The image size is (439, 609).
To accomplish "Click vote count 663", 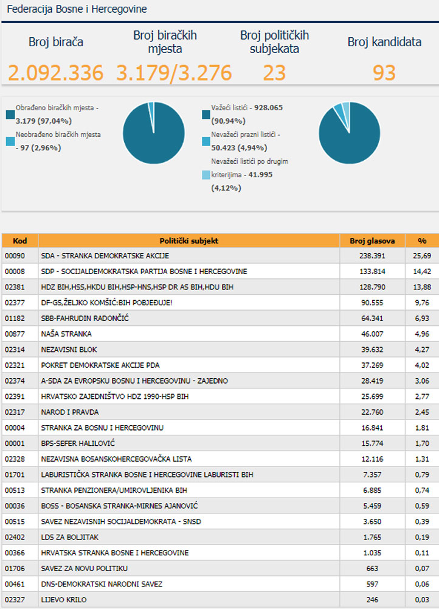I will [x=372, y=568].
